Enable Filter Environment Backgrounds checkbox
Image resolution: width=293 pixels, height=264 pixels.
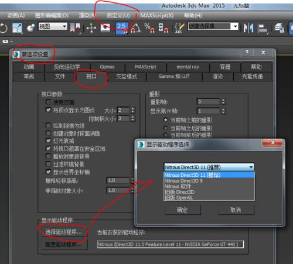(48, 164)
